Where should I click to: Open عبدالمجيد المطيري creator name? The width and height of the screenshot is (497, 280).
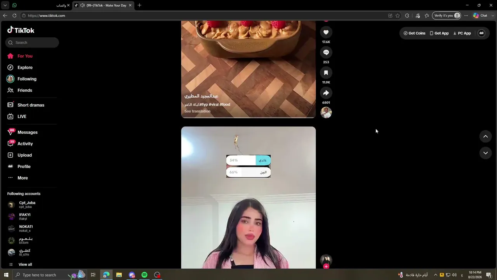(x=201, y=96)
